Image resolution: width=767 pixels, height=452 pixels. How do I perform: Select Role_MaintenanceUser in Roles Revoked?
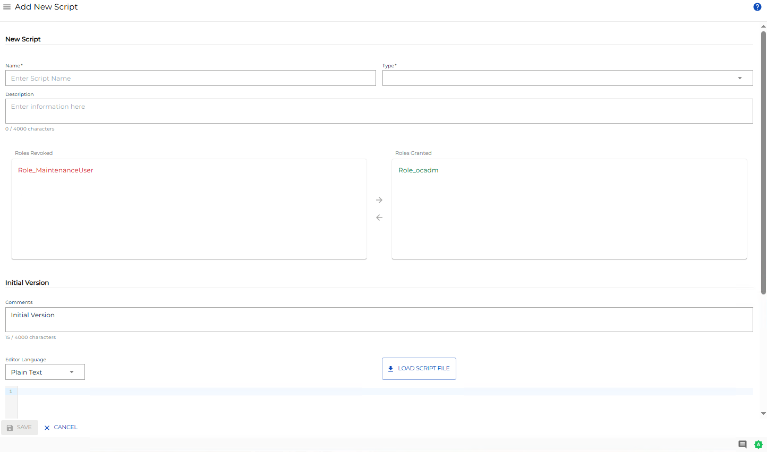56,170
